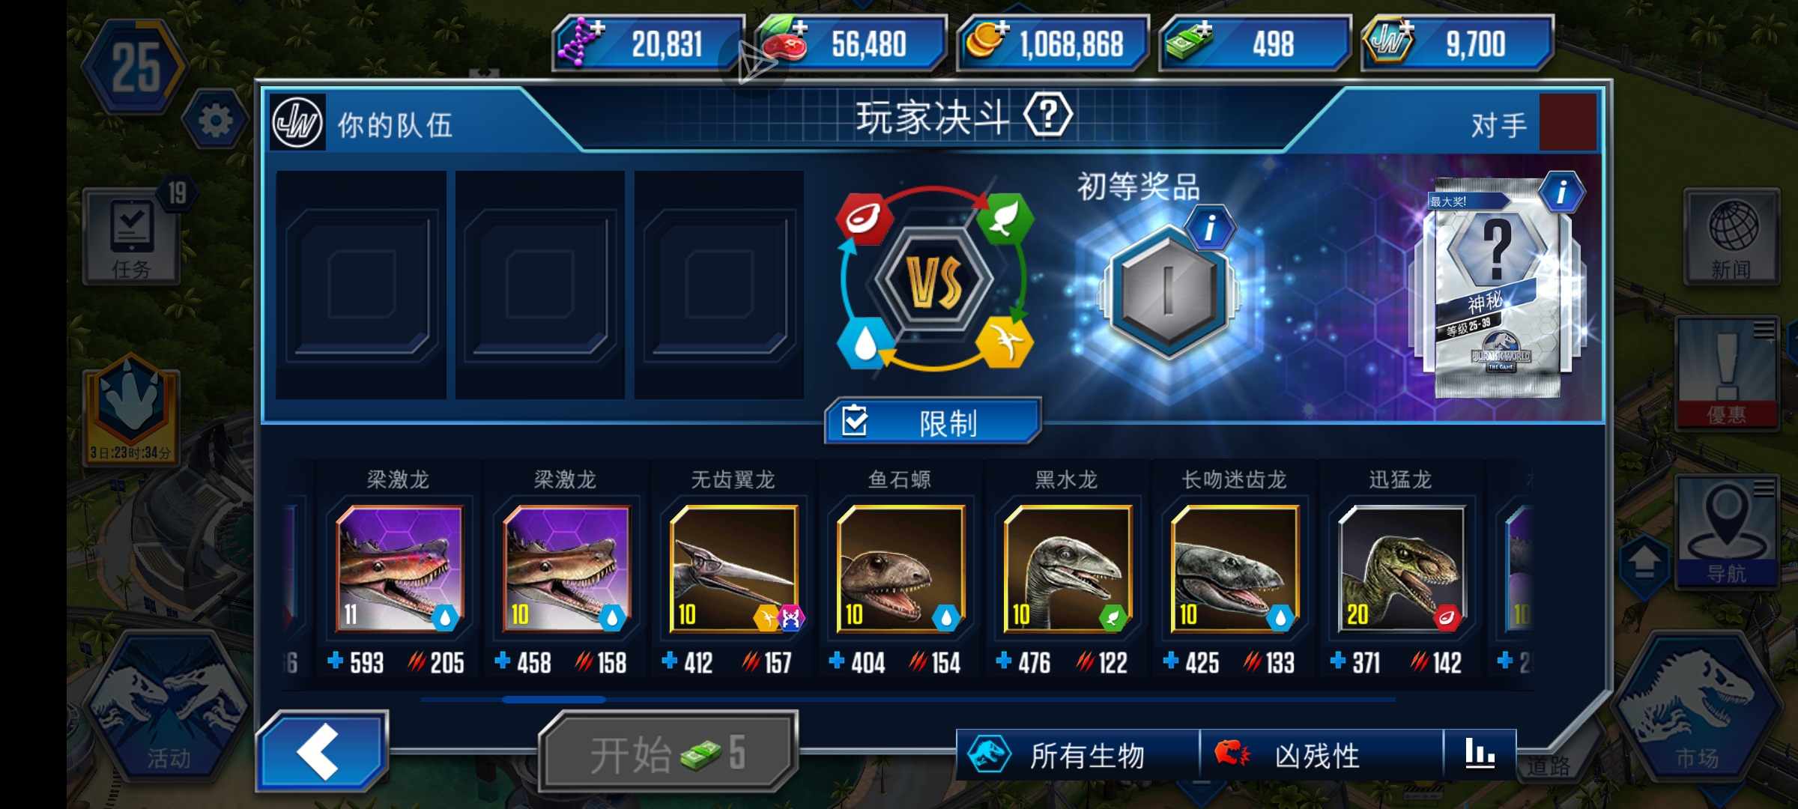This screenshot has width=1798, height=809.
Task: Add DNA with the plus icon
Action: pos(597,28)
